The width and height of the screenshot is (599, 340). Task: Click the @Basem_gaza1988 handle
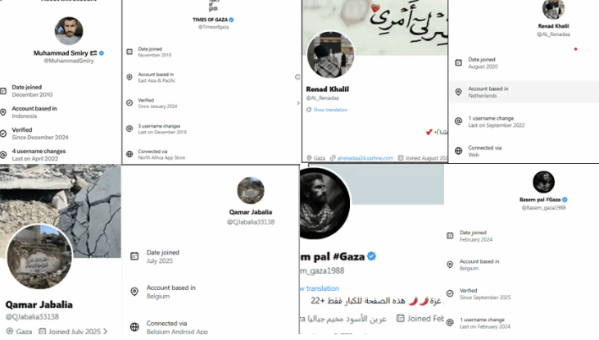click(543, 208)
